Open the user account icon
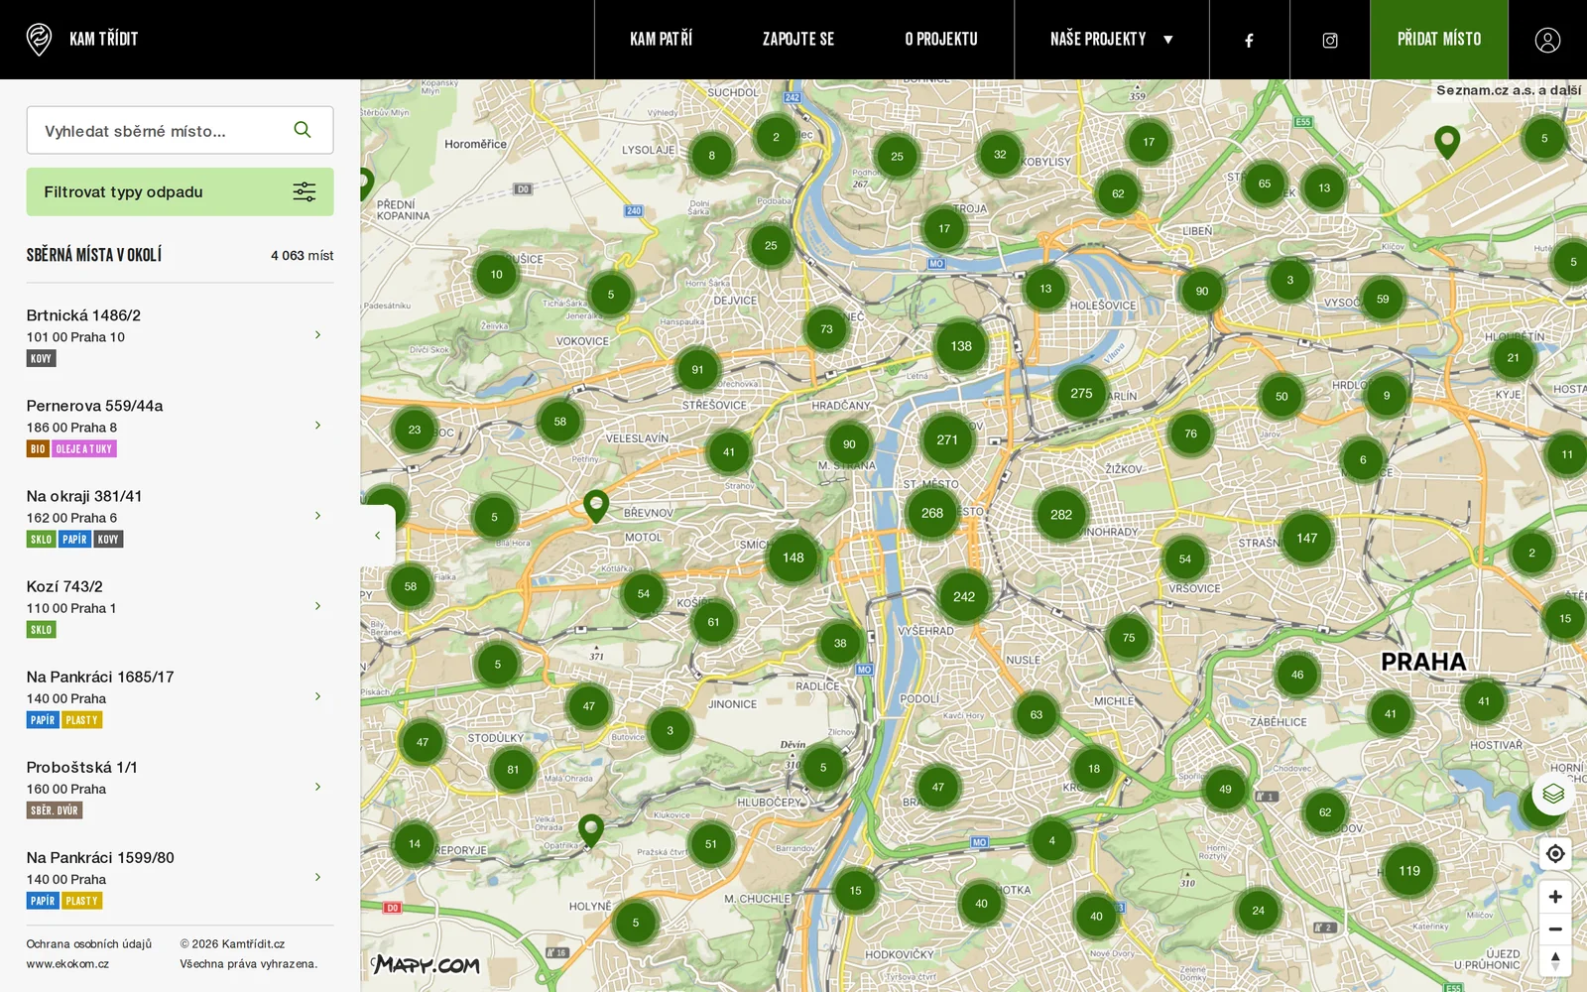The height and width of the screenshot is (992, 1587). click(1547, 40)
